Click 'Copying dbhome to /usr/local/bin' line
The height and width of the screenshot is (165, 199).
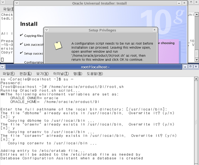(x=51, y=121)
